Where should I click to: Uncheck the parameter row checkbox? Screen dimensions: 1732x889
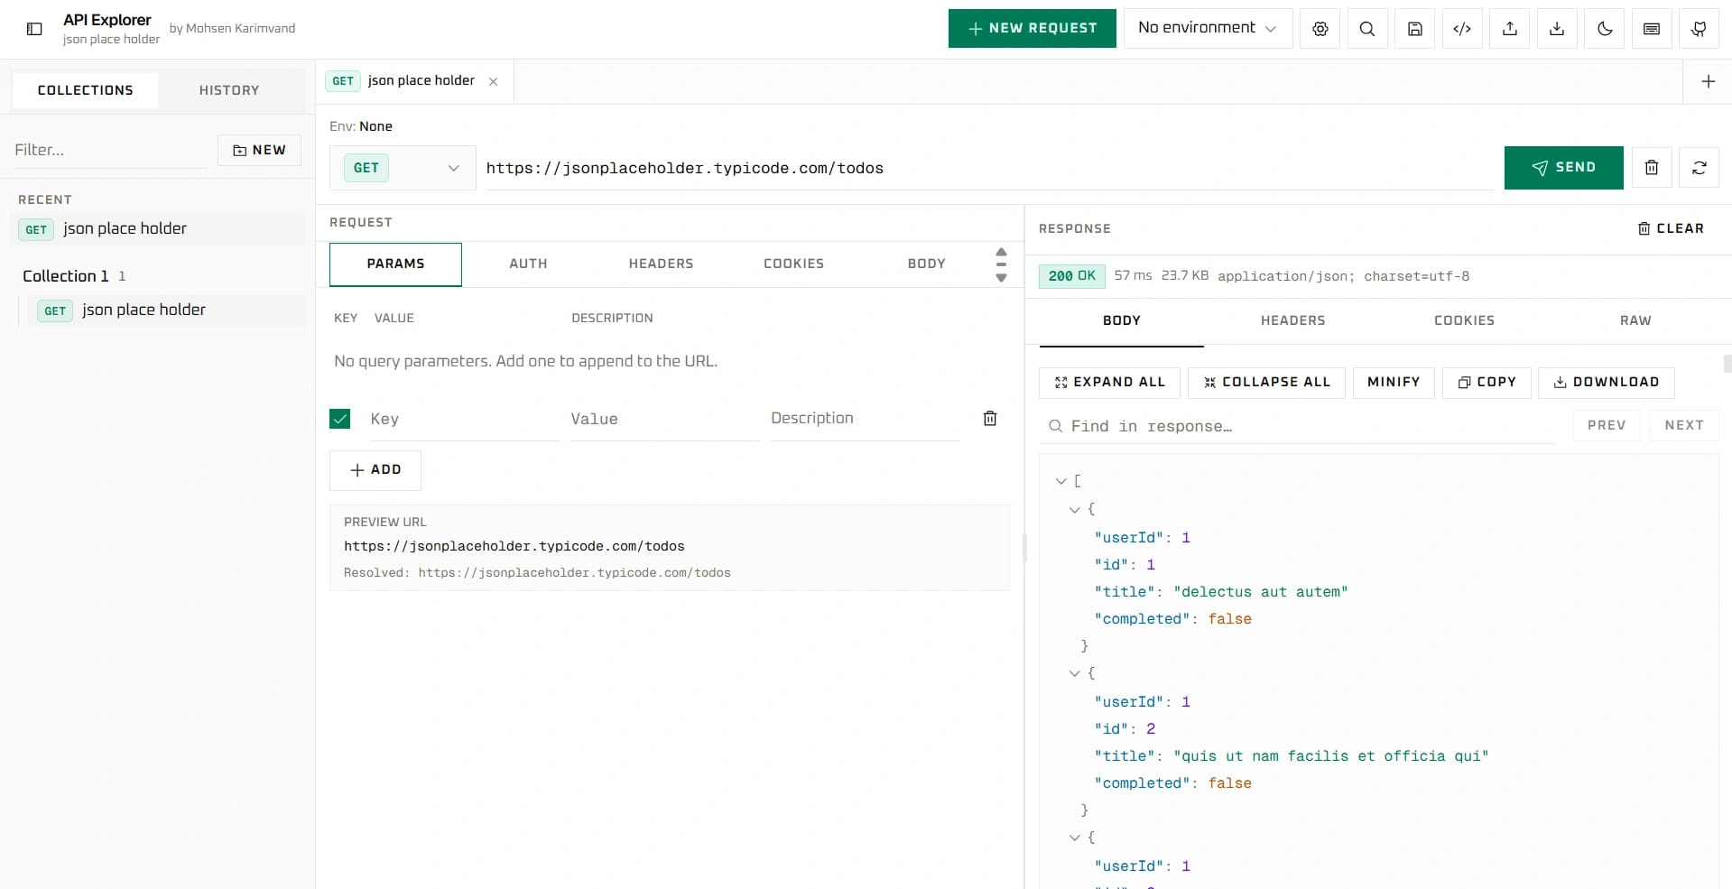point(340,419)
